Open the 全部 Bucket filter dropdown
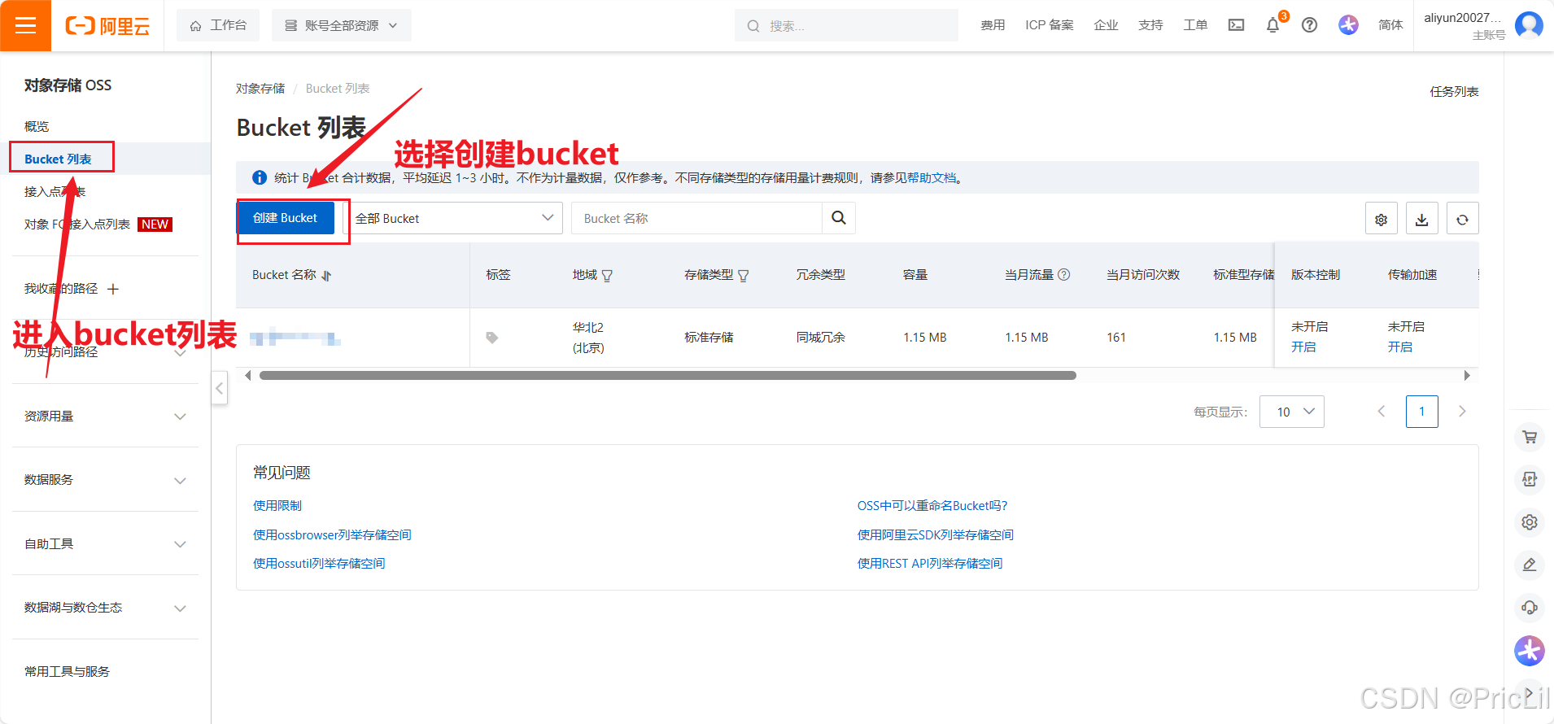The height and width of the screenshot is (724, 1554). [455, 218]
